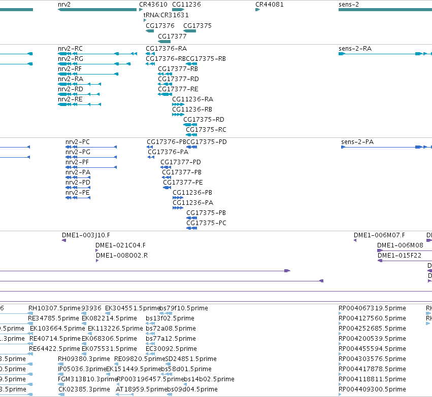Screen dimensions: 432x397
Task: Select transcript CG17375-RC
Action: pos(206,130)
